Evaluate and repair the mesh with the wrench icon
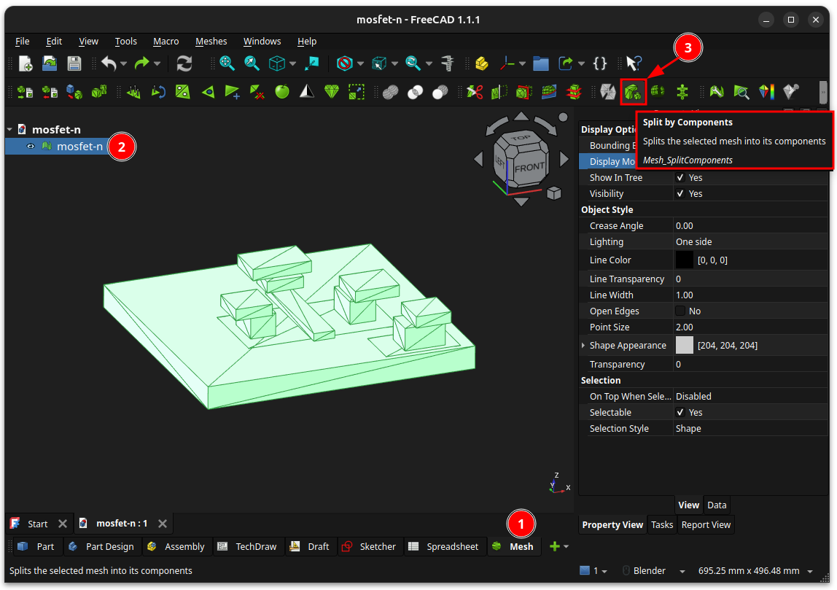837x590 pixels. point(717,92)
